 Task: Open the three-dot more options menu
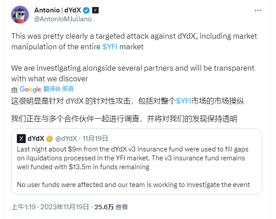pyautogui.click(x=258, y=10)
